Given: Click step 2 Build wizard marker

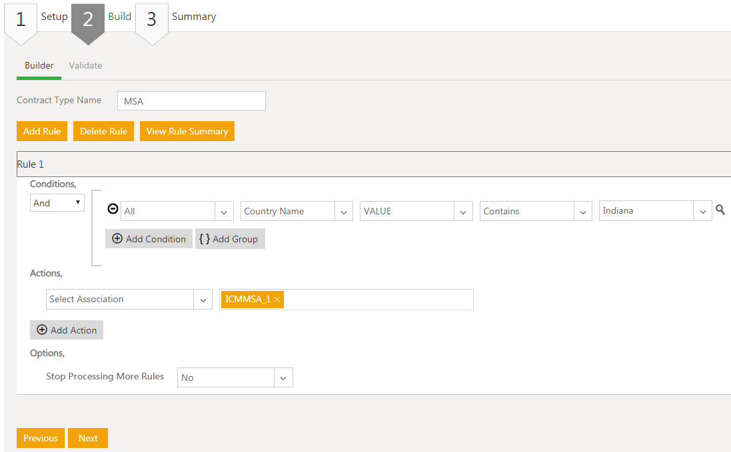Looking at the screenshot, I should 88,21.
